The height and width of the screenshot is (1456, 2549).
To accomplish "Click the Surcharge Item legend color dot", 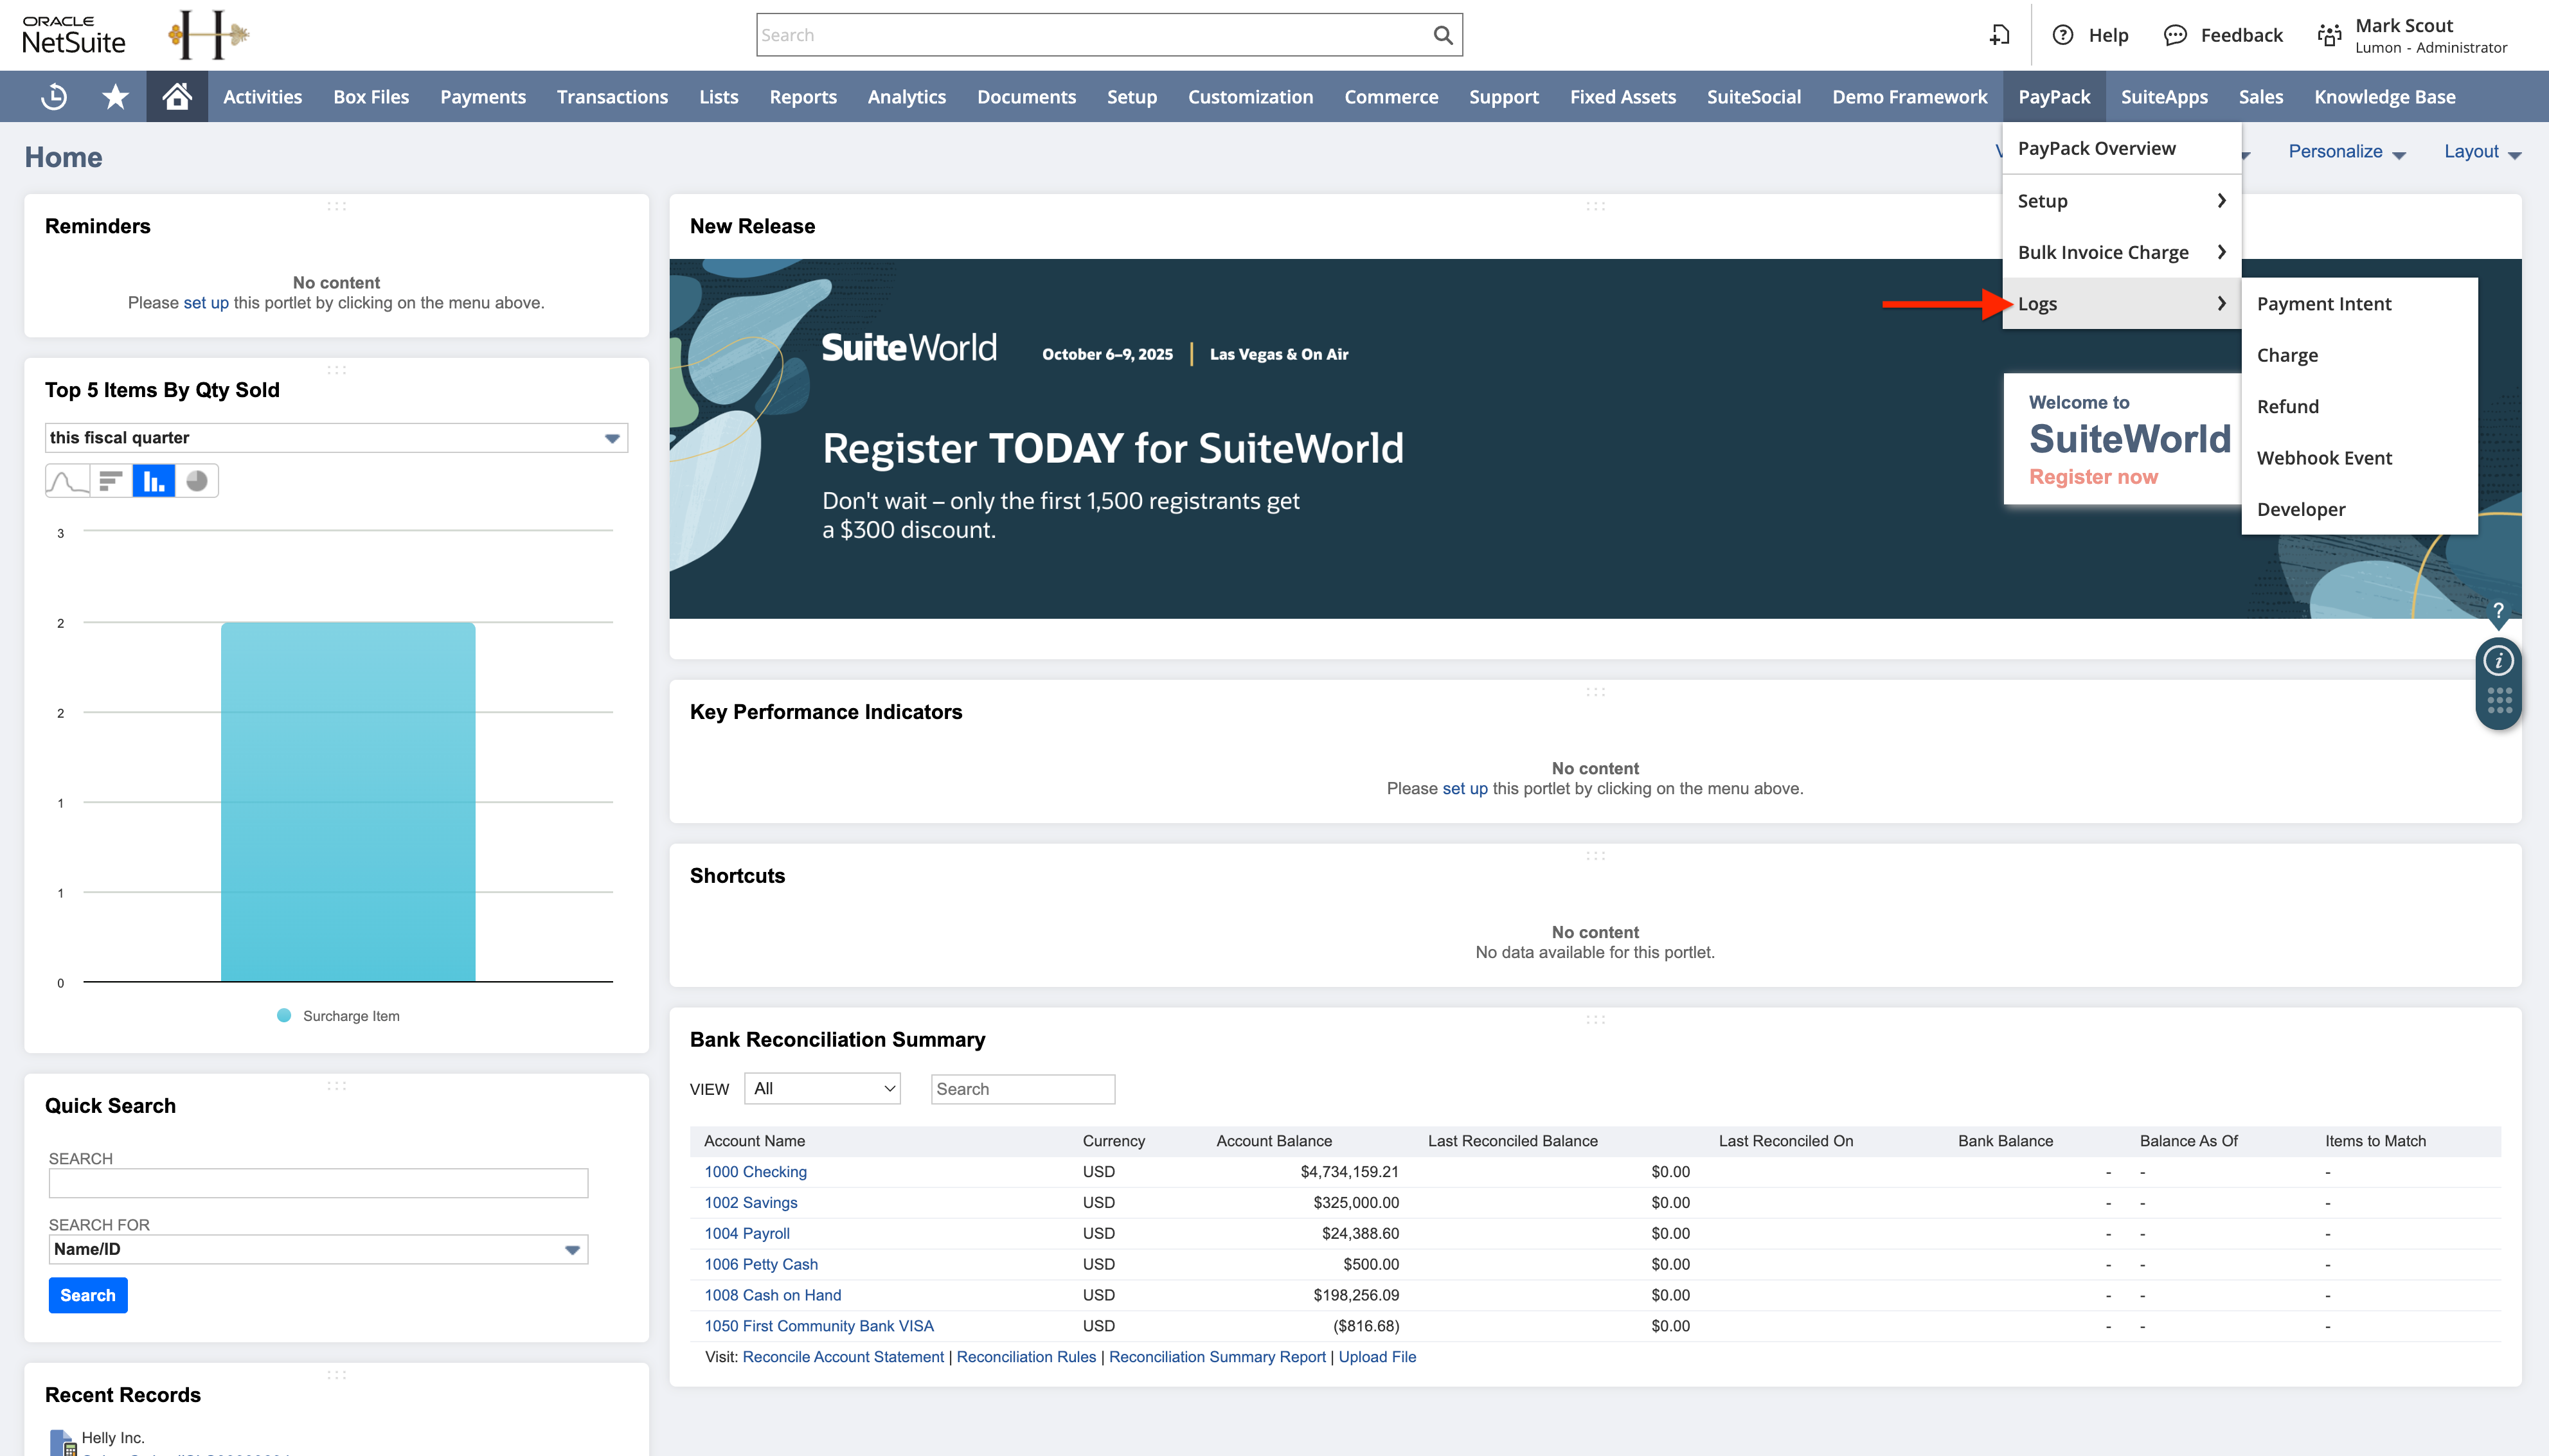I will click(x=284, y=1016).
